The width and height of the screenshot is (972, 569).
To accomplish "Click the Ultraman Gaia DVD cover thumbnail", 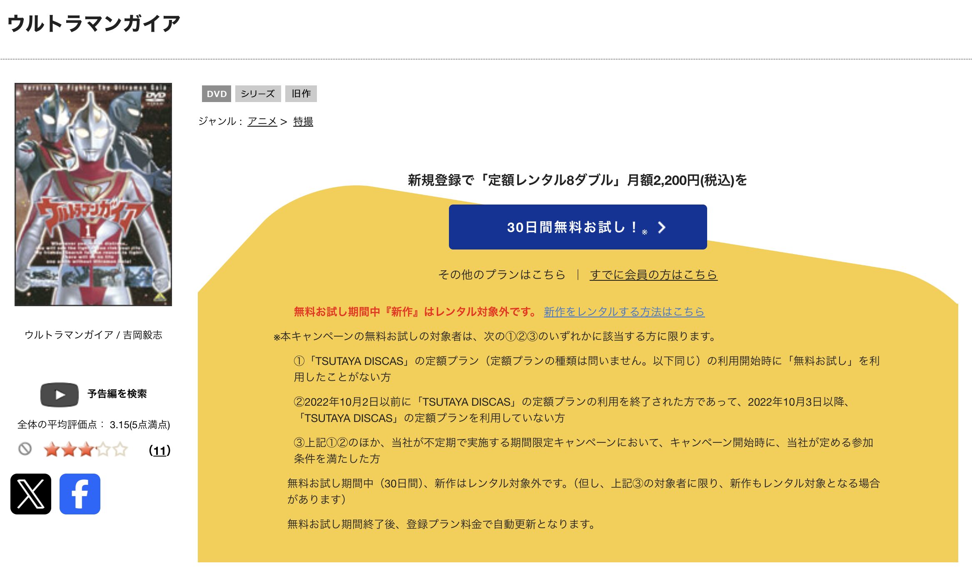I will (x=93, y=195).
